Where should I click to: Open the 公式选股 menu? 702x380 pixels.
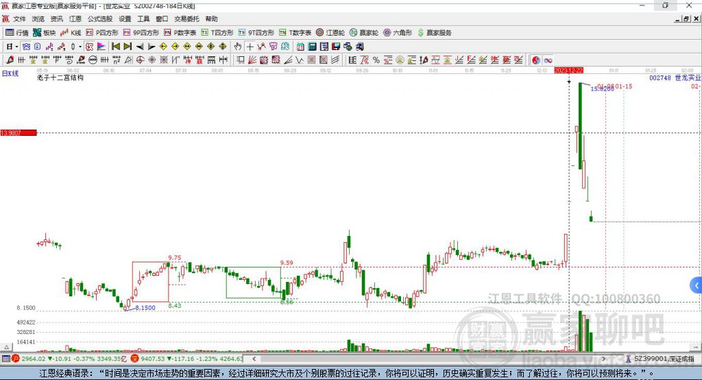[x=100, y=19]
